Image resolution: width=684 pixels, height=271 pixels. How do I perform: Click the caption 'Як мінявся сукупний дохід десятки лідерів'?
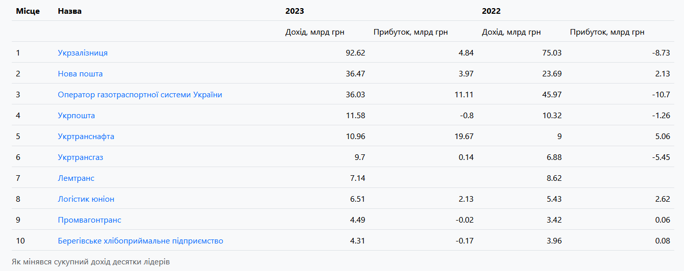tap(91, 262)
